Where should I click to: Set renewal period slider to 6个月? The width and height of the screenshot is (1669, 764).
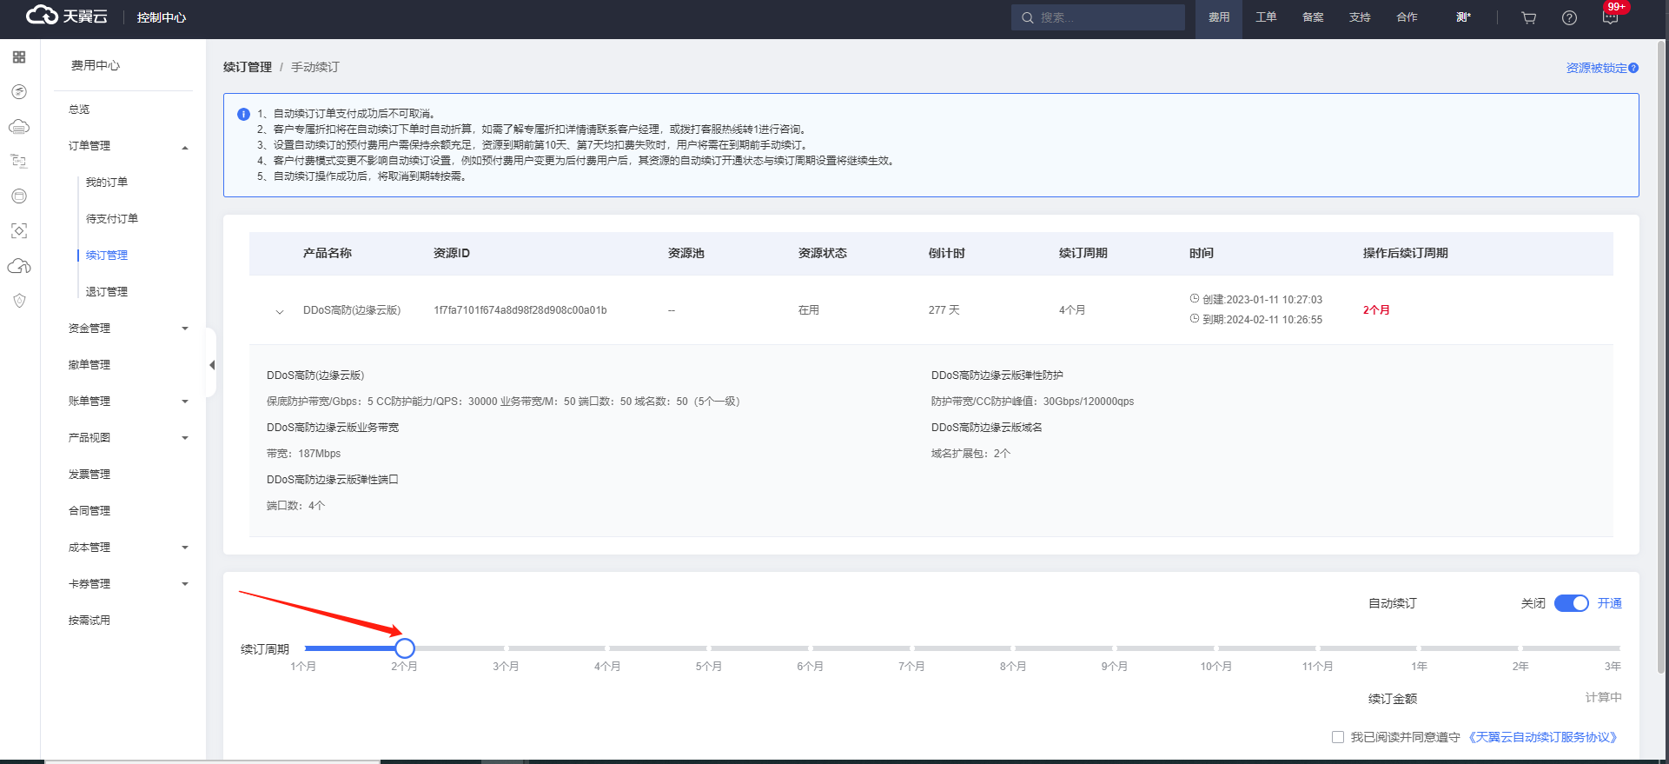pyautogui.click(x=810, y=648)
